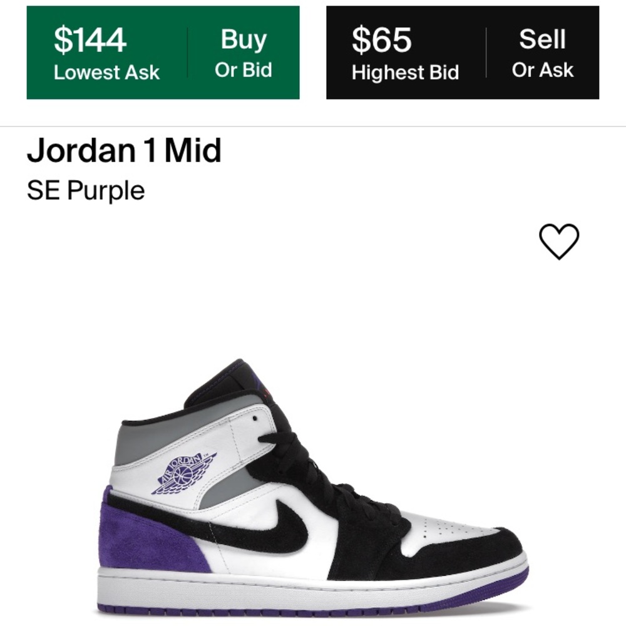This screenshot has width=626, height=626.
Task: Click the $65 Highest Bid price
Action: click(382, 41)
